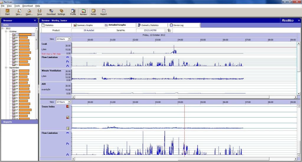Image resolution: width=302 pixels, height=162 pixels.
Task: Click the Download toolbar icon
Action: coord(51,12)
